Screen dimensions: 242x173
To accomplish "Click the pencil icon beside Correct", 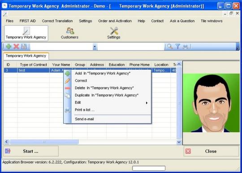I will click(x=68, y=81).
